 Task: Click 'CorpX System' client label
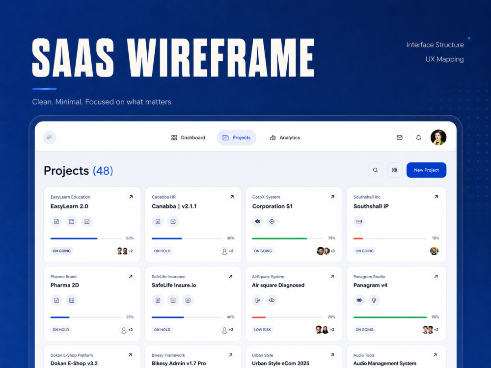point(266,197)
